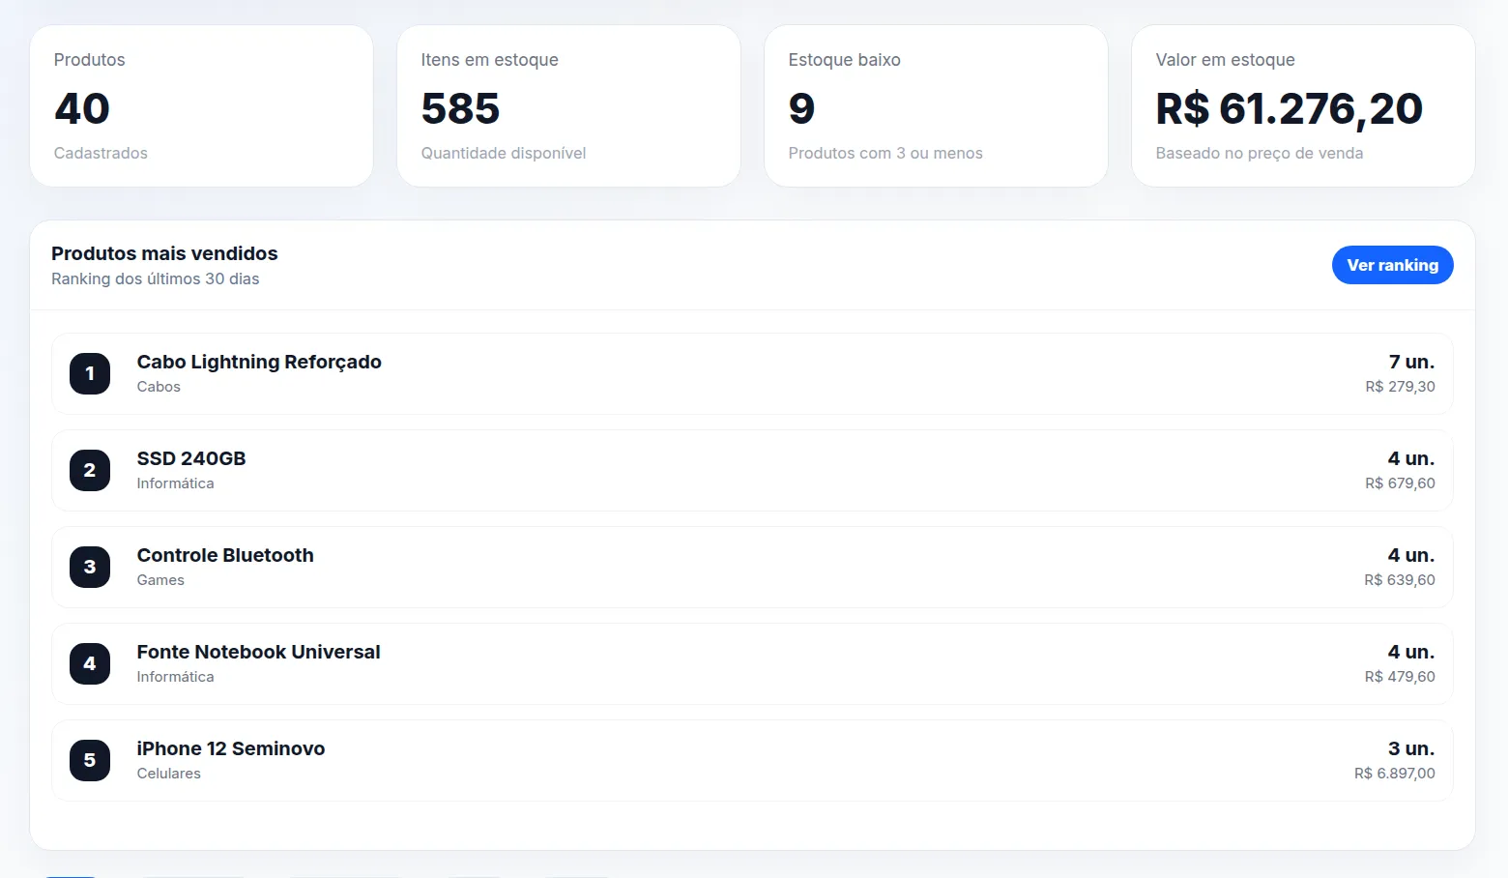Click the Celulares category under iPhone 12
Screen dimensions: 1508x878
click(x=169, y=774)
